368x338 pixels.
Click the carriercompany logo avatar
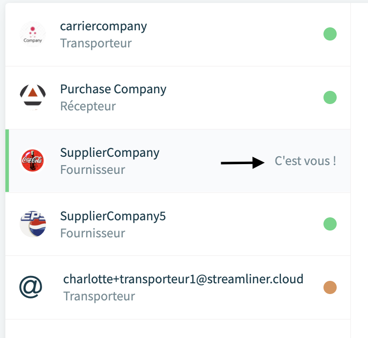33,34
